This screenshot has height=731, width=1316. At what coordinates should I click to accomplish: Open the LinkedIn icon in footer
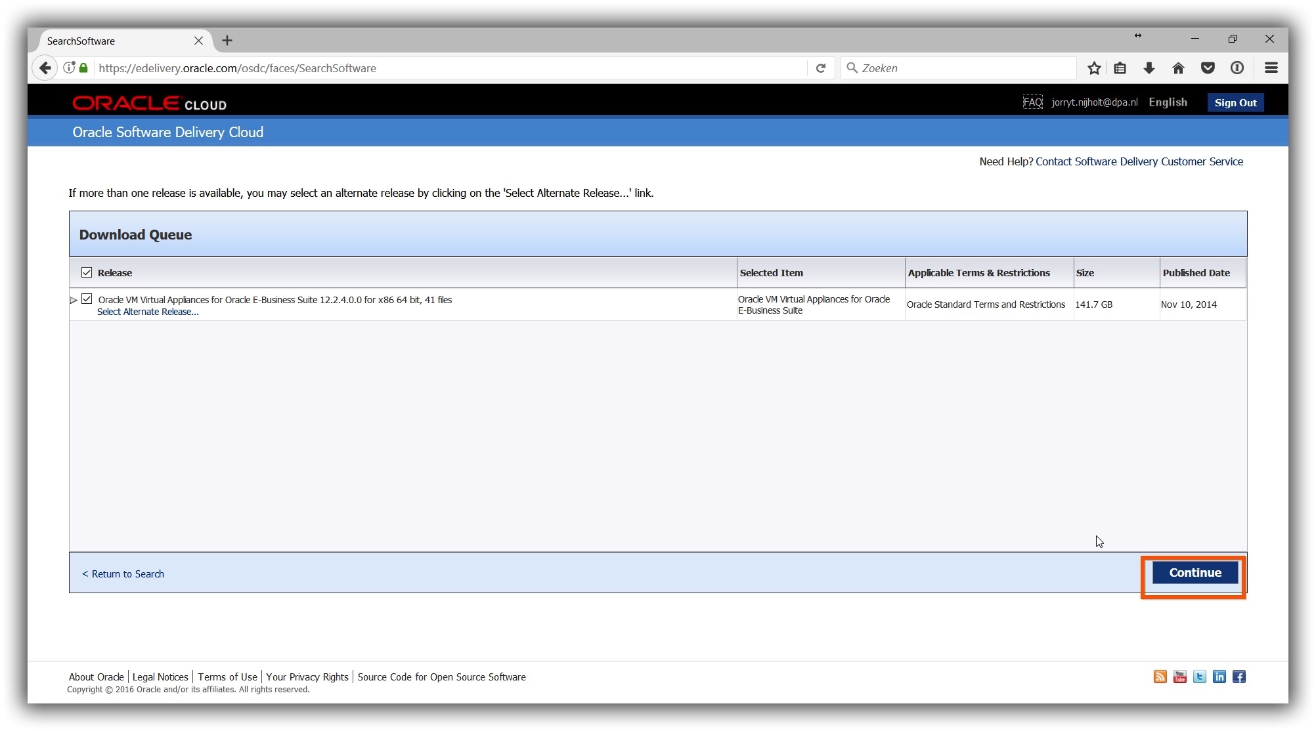(1219, 677)
